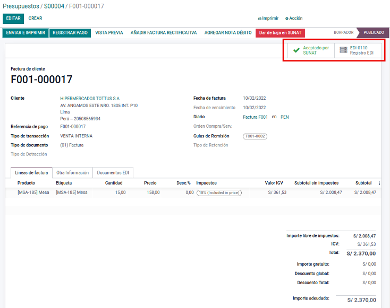The image size is (390, 308).
Task: Click the T001-0002 guía de remisión tag
Action: tap(255, 136)
